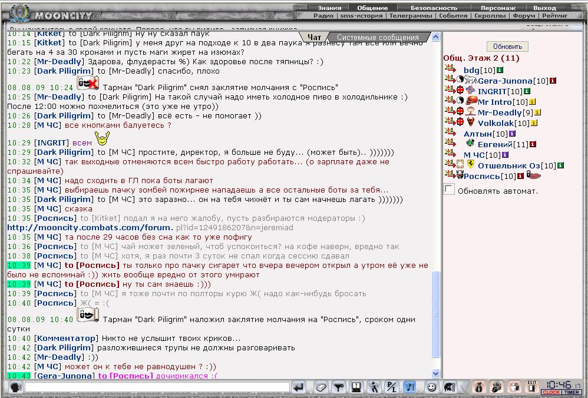588x398 pixels.
Task: Open the Общение menu
Action: pyautogui.click(x=372, y=8)
